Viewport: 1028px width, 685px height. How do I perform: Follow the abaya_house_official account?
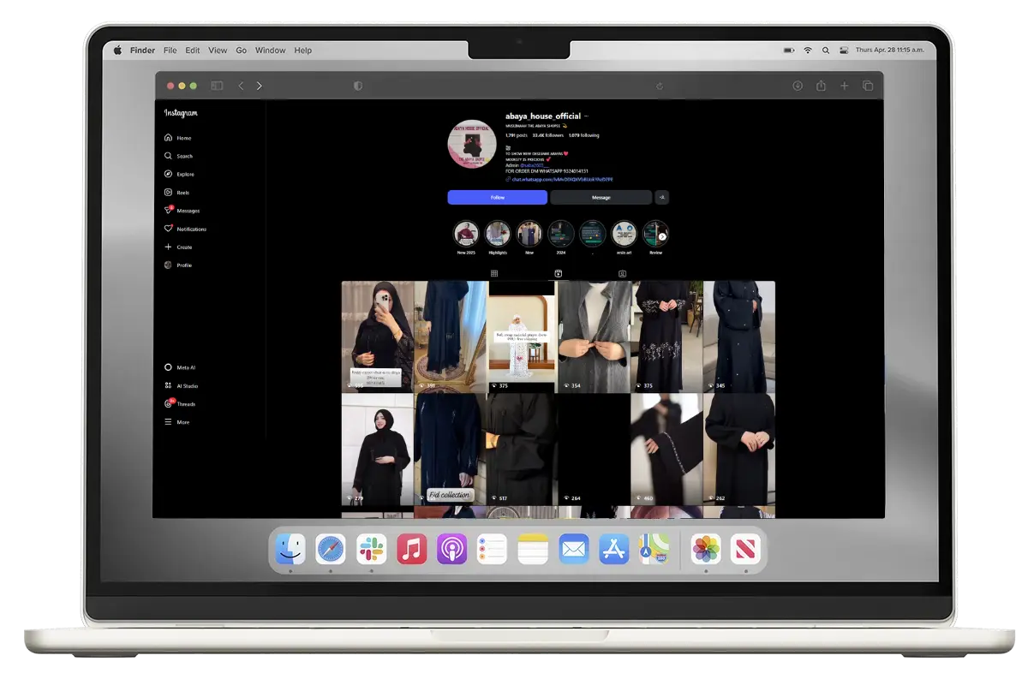(x=497, y=198)
